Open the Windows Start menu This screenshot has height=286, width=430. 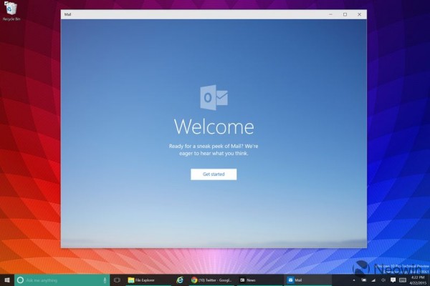pyautogui.click(x=7, y=280)
